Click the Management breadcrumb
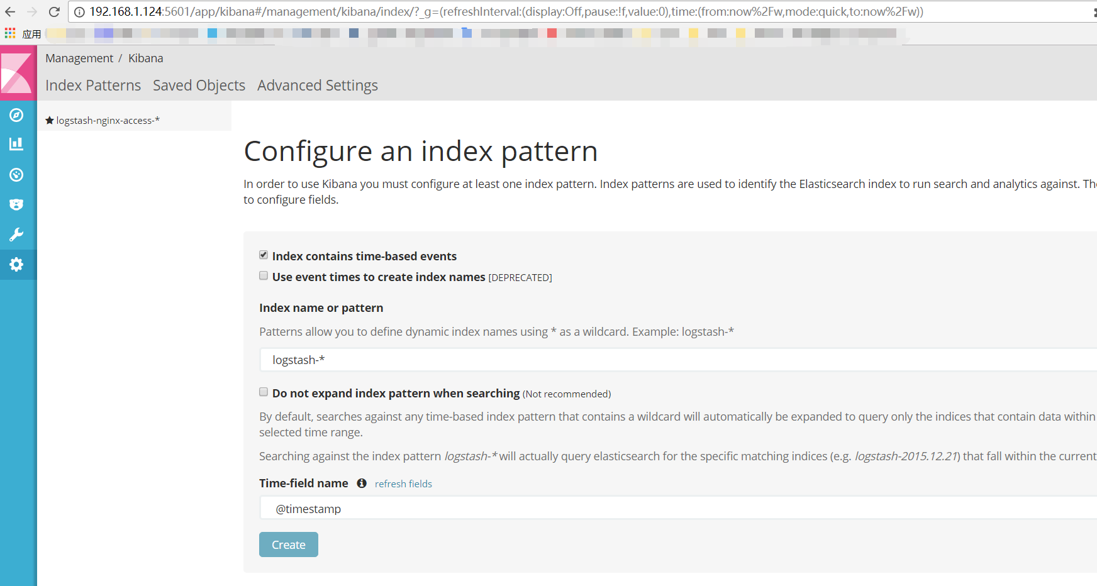 coord(79,58)
